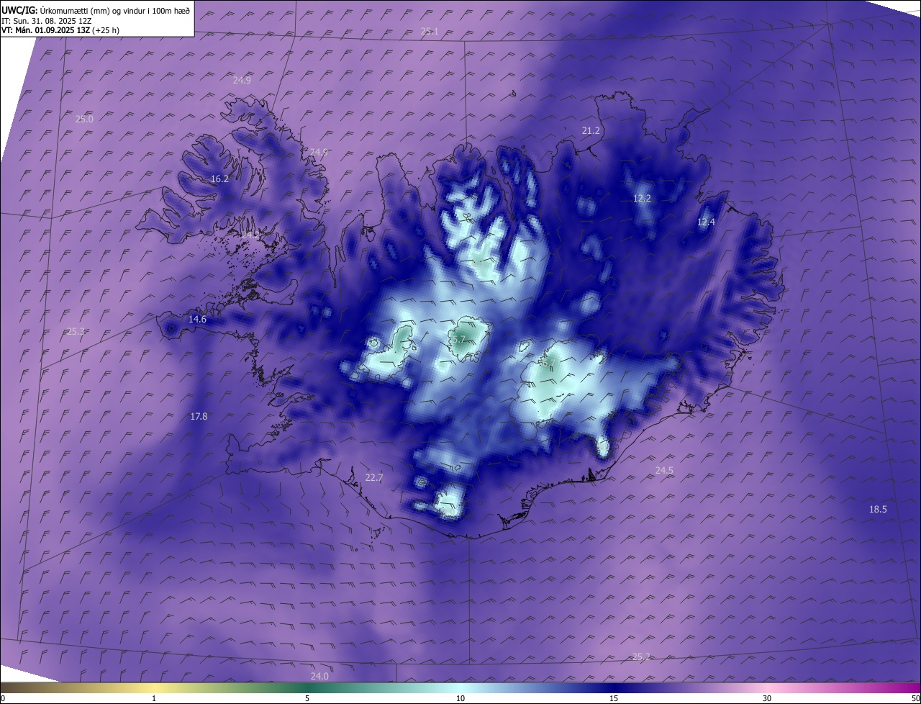This screenshot has width=921, height=704.
Task: Click the map value label 12.2
Action: (x=642, y=198)
